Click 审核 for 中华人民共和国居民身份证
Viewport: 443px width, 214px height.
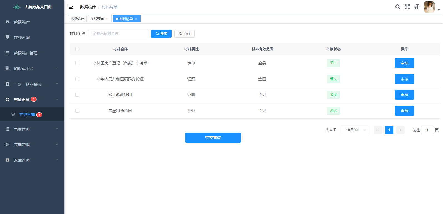pos(404,79)
